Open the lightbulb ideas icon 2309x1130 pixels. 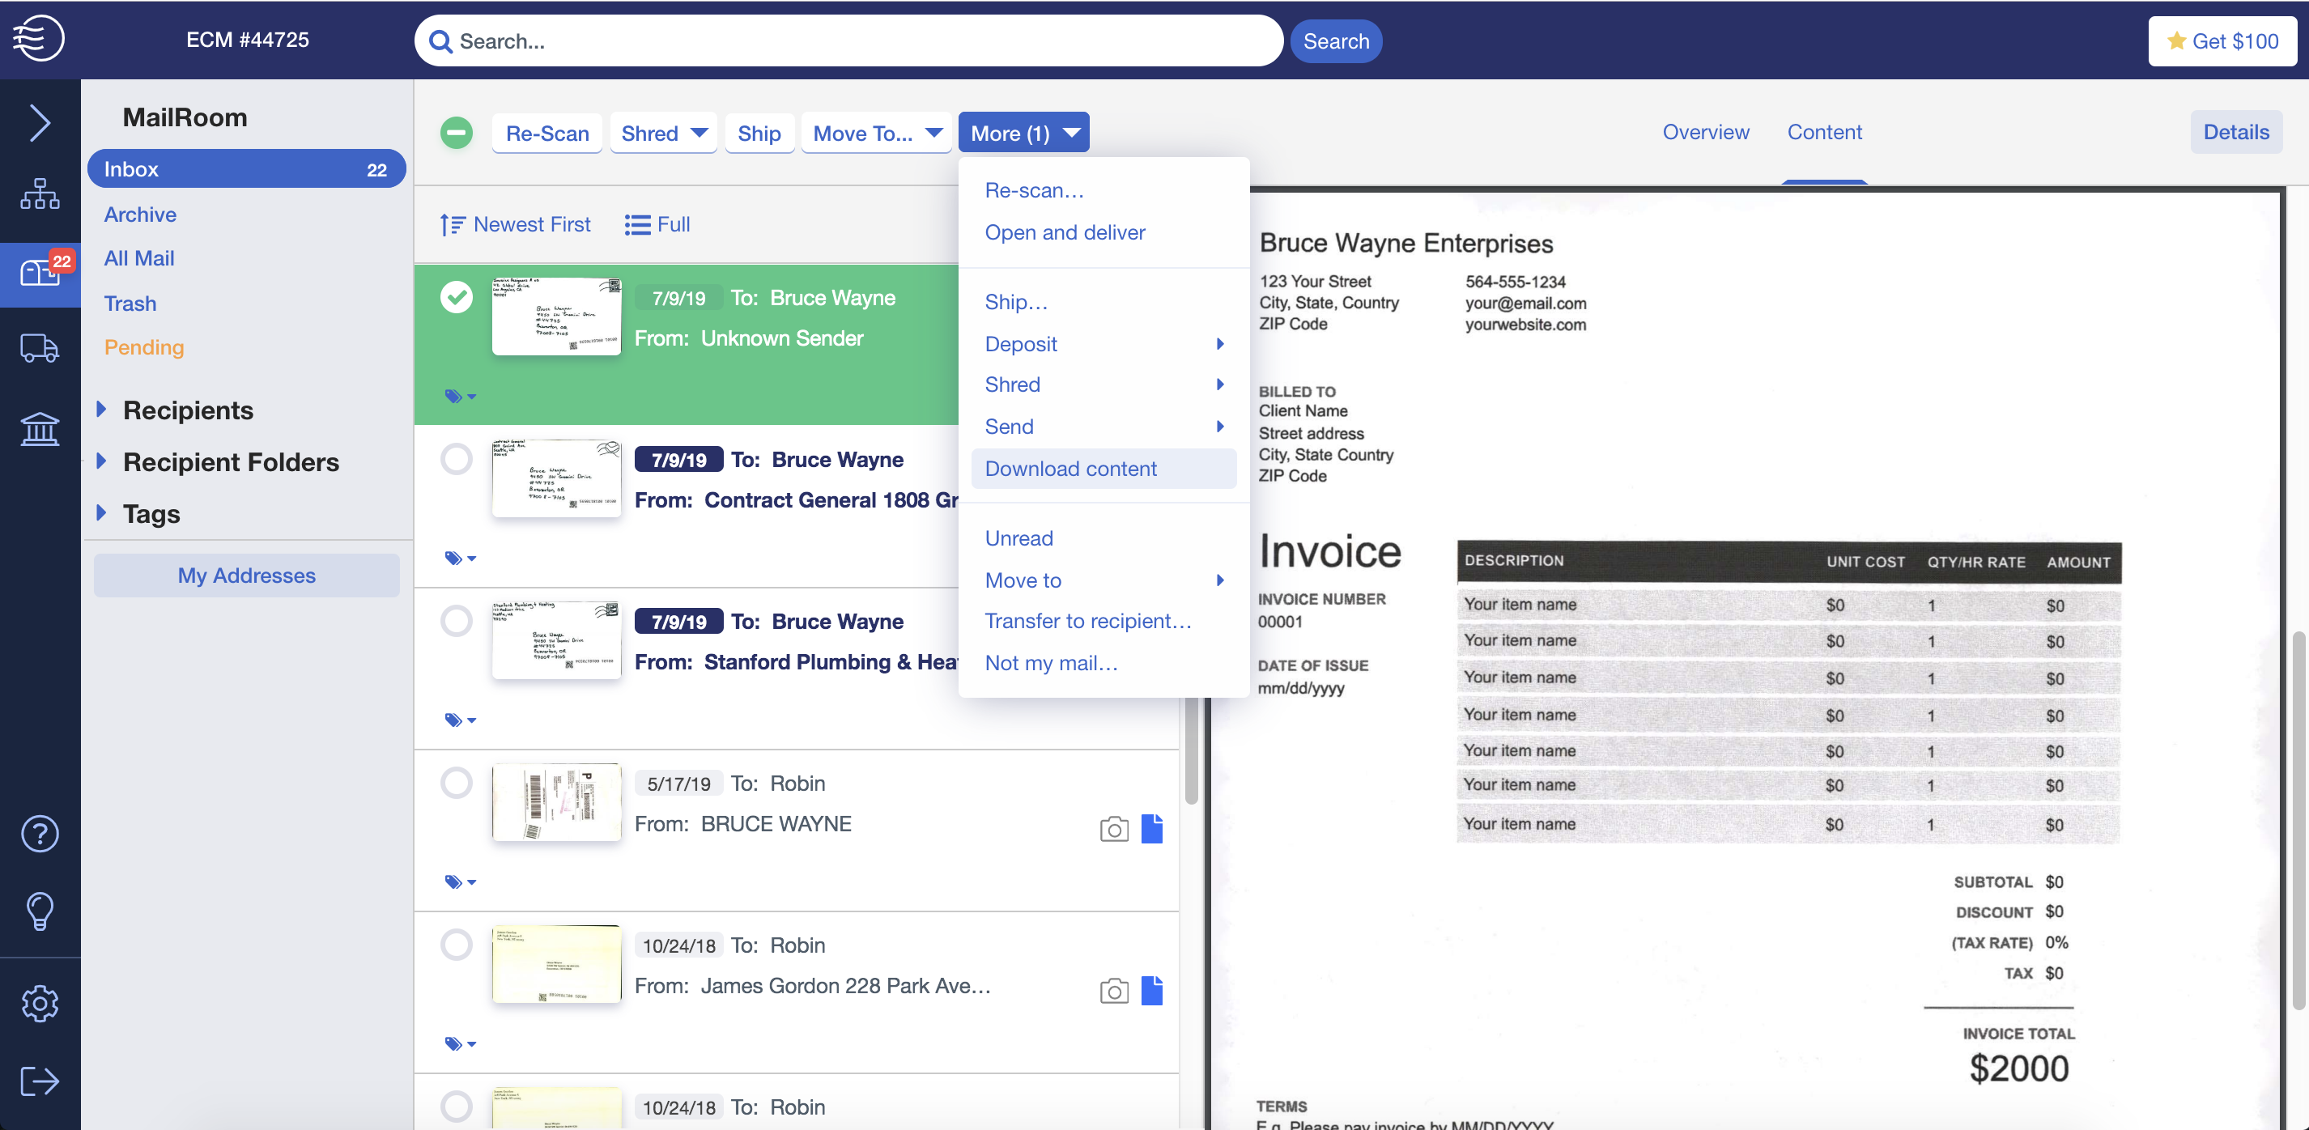pyautogui.click(x=40, y=912)
